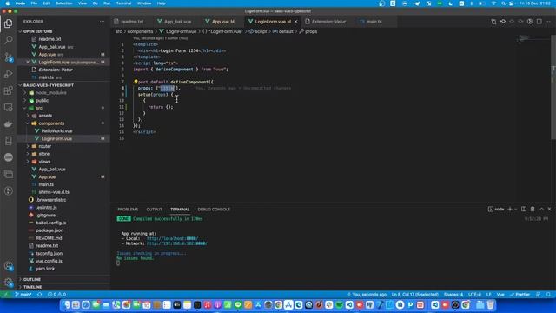Click the lightbulb code action icon
This screenshot has height=313, width=556.
[136, 82]
